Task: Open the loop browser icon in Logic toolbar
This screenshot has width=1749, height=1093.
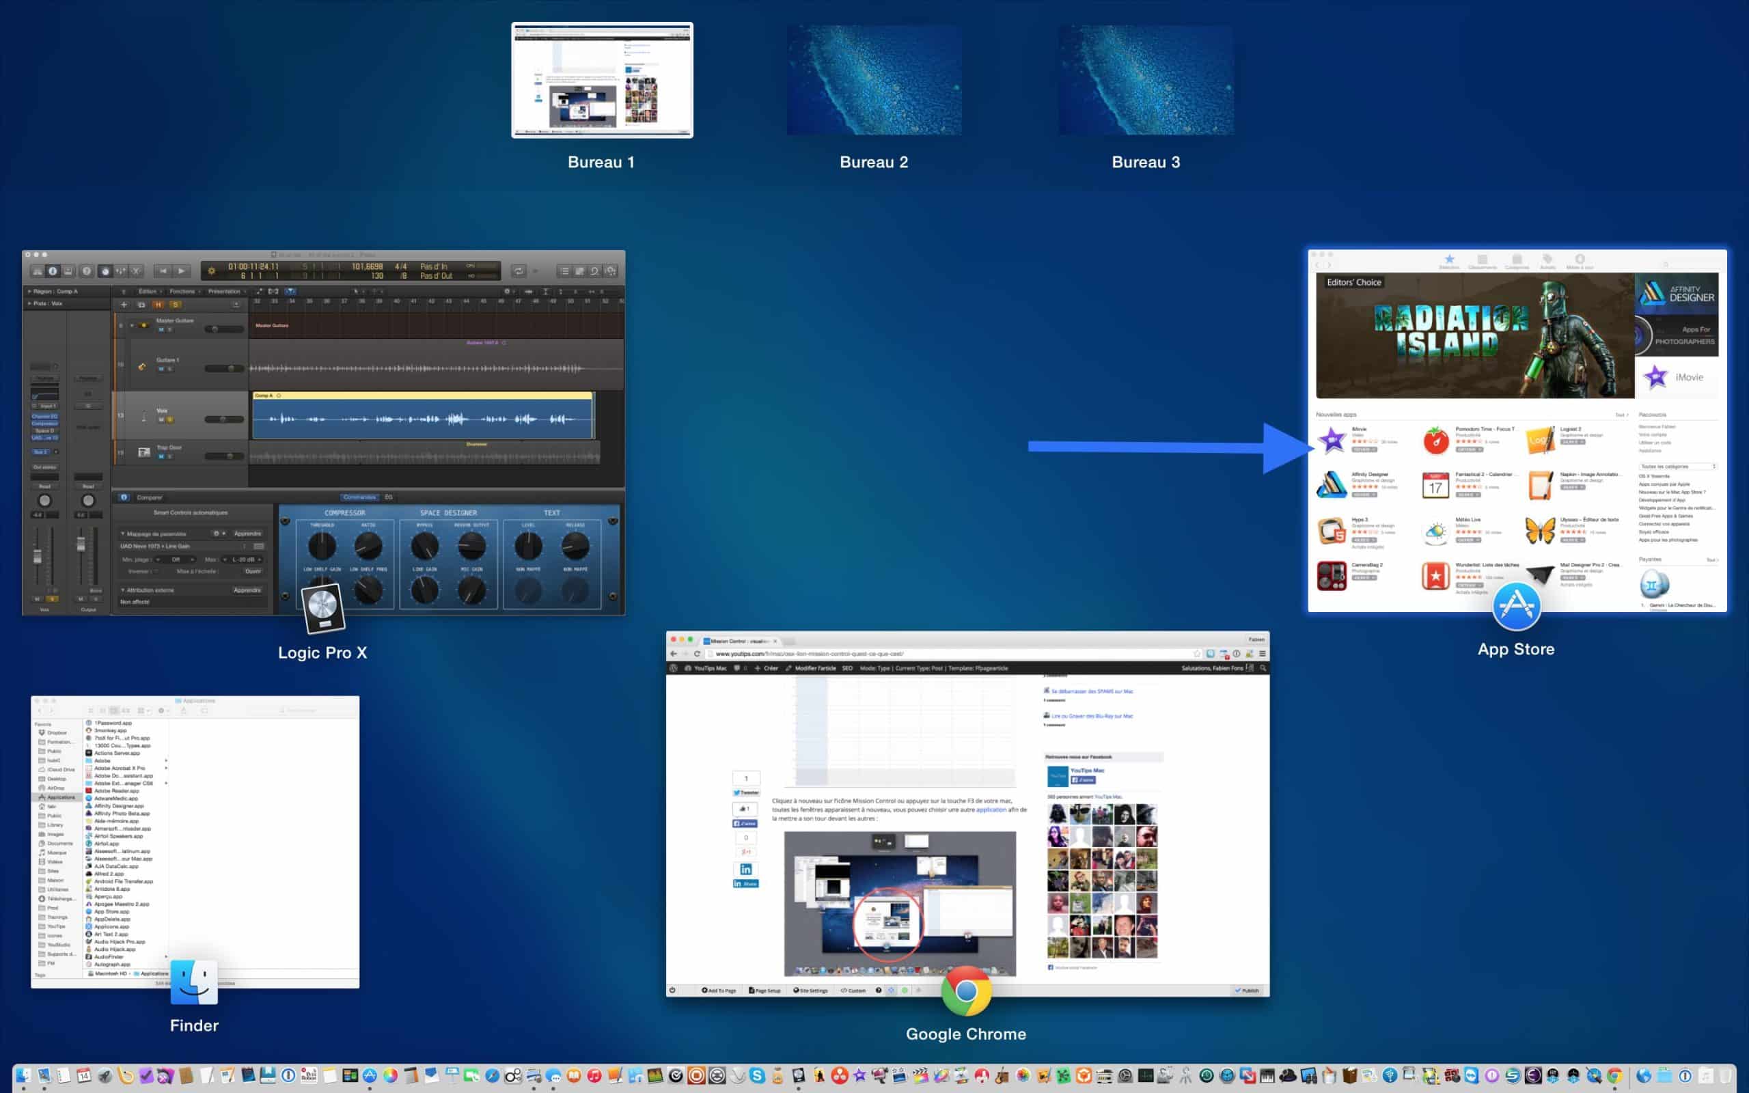Action: (x=594, y=271)
